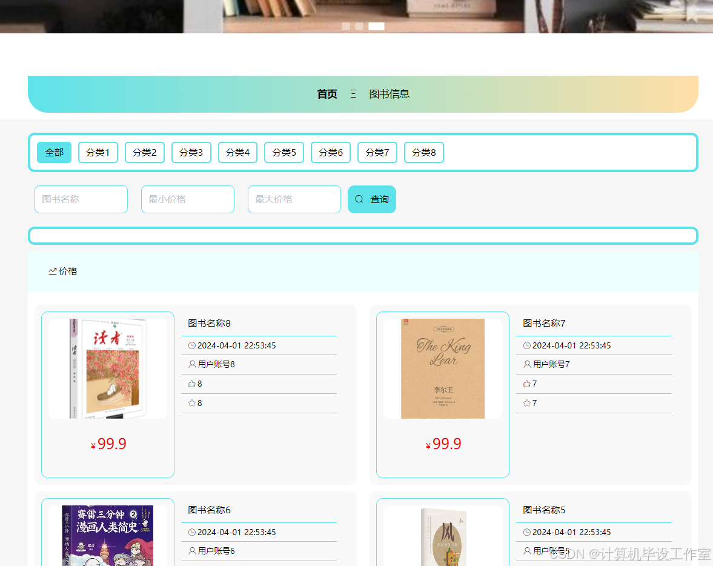Open The King Lear cover thumbnail

[443, 368]
